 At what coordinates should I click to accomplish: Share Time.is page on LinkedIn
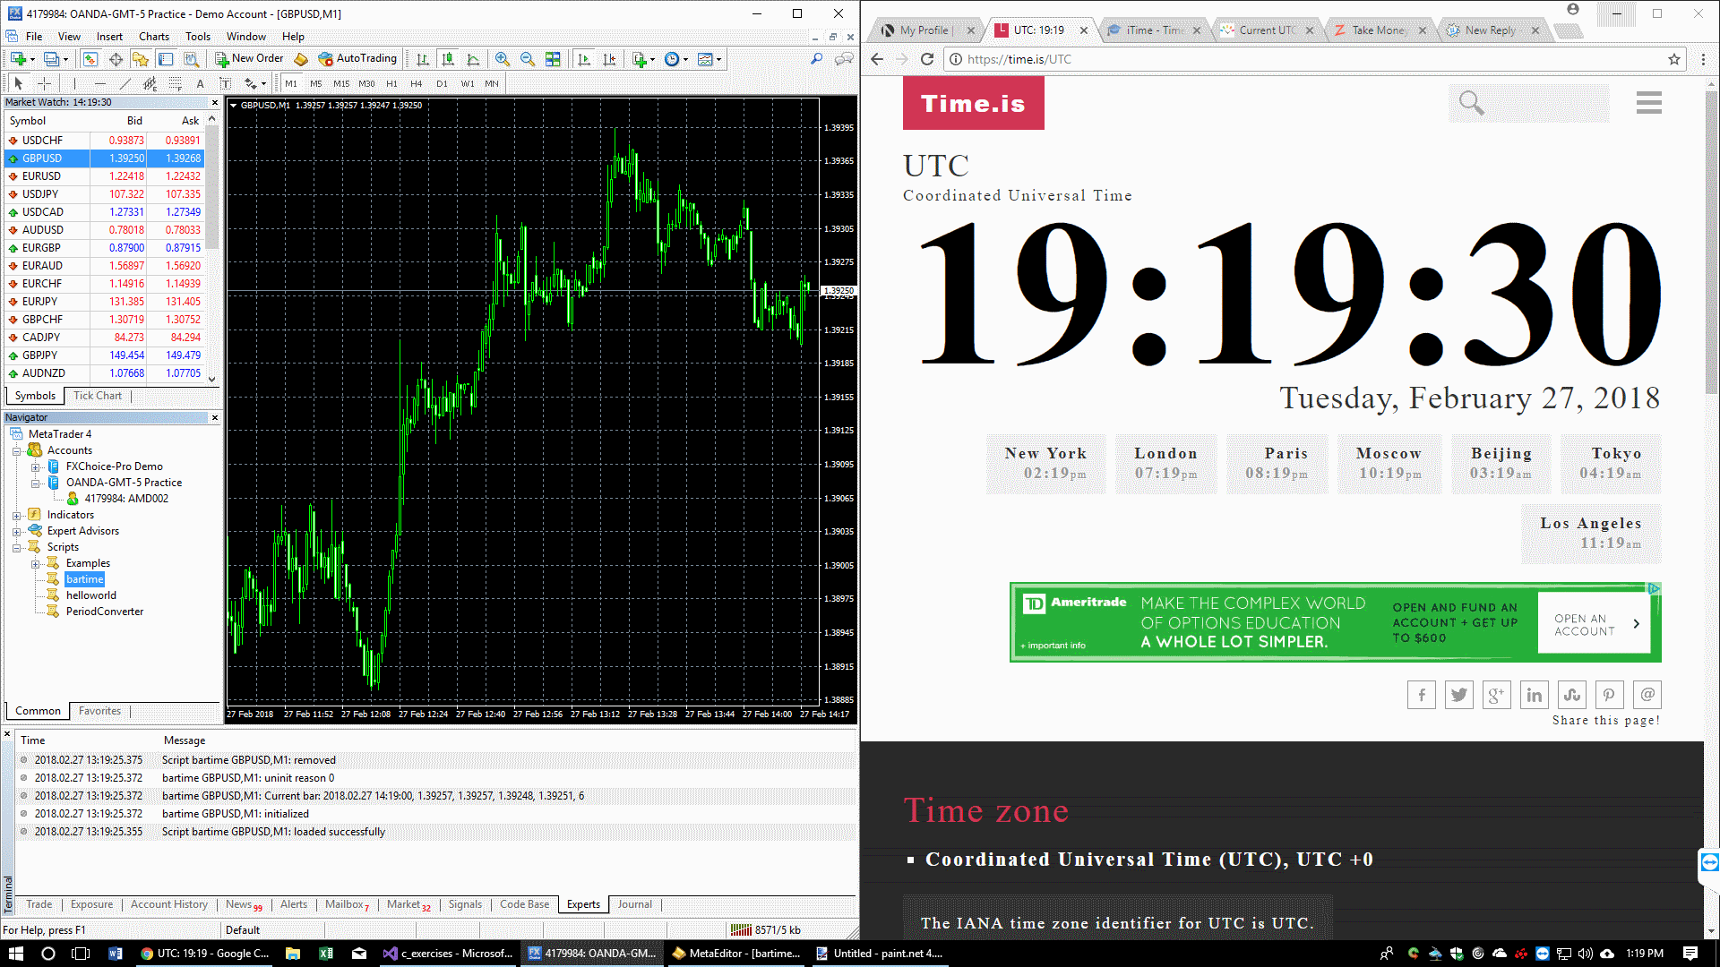(x=1535, y=695)
